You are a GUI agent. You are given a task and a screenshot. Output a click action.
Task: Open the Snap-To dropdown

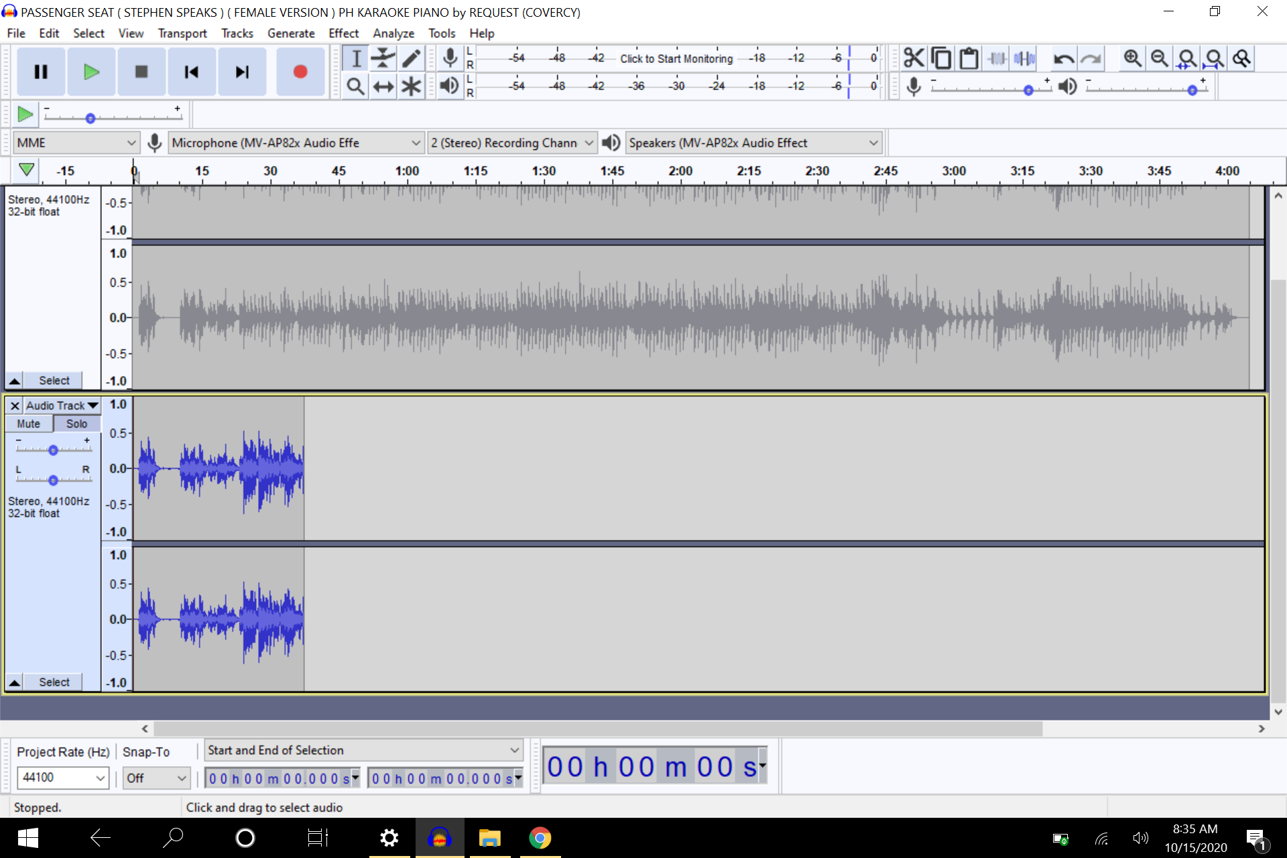pyautogui.click(x=156, y=778)
